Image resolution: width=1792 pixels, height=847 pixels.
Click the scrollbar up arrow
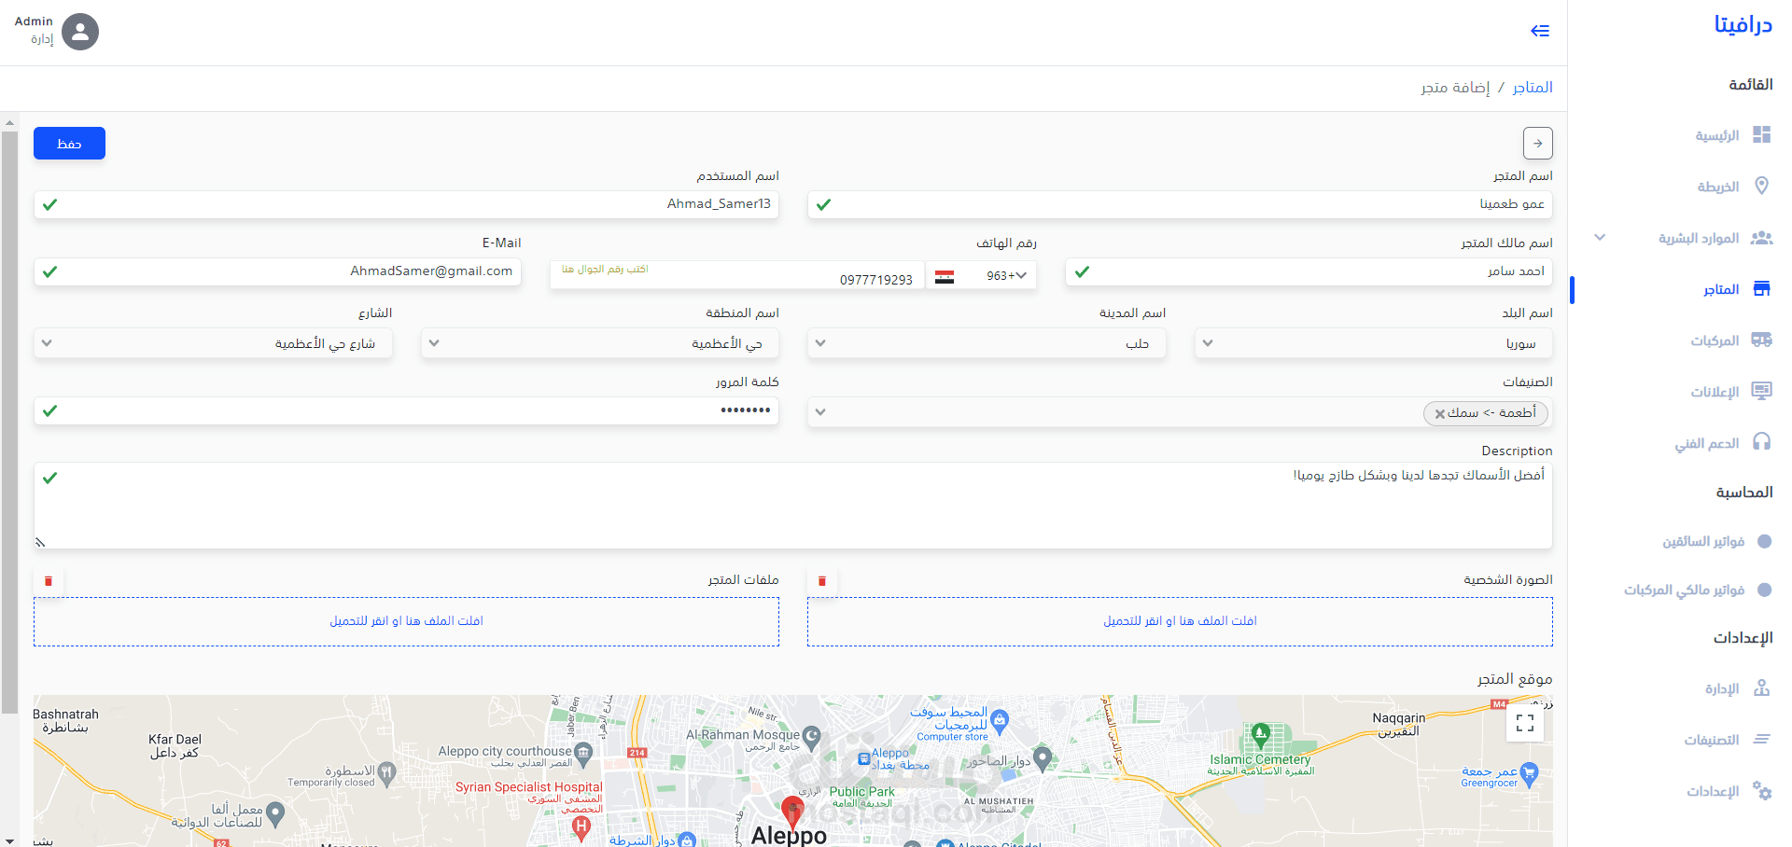tap(9, 122)
